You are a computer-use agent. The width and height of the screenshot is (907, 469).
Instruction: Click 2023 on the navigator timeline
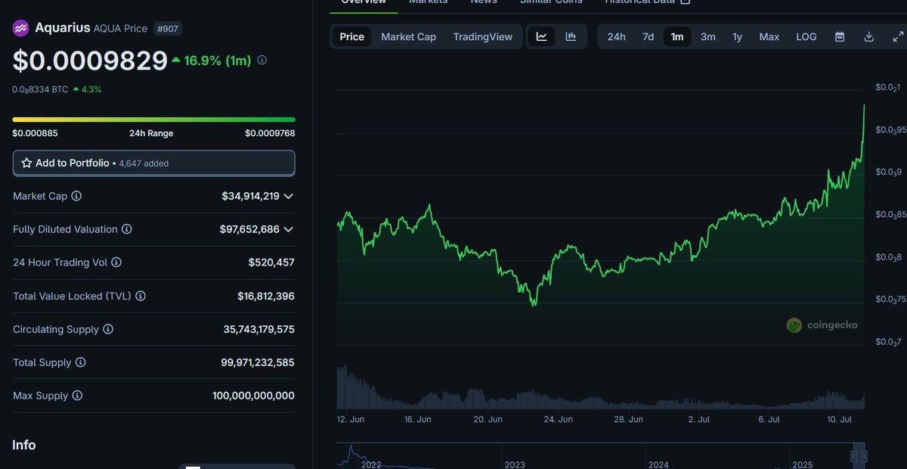(x=515, y=464)
